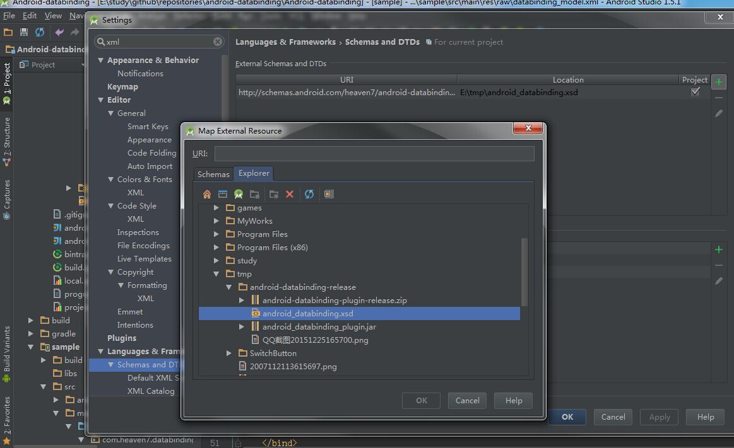
Task: Click Help in Map External Resource dialog
Action: pos(514,400)
